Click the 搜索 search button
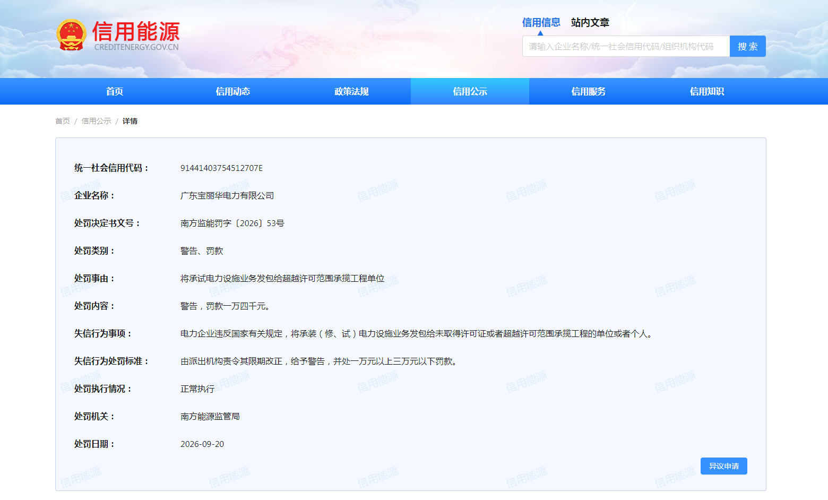828x500 pixels. [747, 46]
